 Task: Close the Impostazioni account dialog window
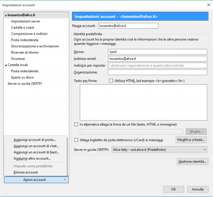209,5
